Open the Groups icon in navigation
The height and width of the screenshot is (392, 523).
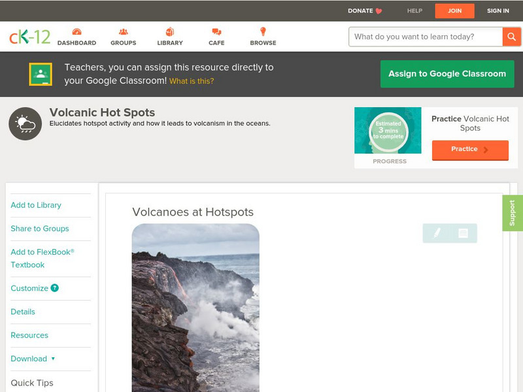[123, 32]
